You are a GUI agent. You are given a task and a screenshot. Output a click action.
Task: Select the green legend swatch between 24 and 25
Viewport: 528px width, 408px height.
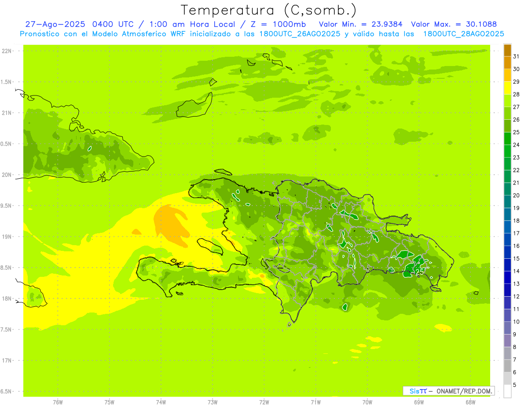[507, 139]
